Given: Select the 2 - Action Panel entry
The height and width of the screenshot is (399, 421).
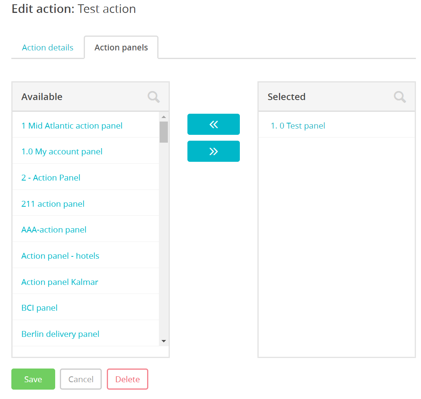Looking at the screenshot, I should [51, 178].
